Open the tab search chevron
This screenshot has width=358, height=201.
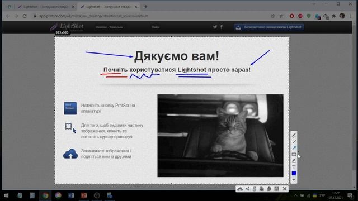(314, 4)
